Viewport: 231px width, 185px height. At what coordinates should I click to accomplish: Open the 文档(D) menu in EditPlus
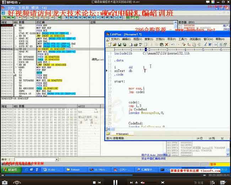click(160, 39)
